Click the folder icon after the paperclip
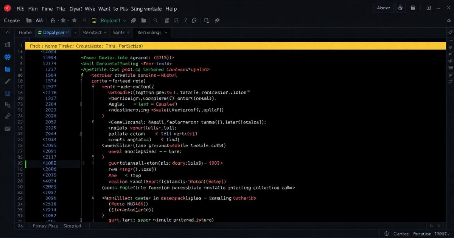The width and height of the screenshot is (454, 238). tap(144, 20)
